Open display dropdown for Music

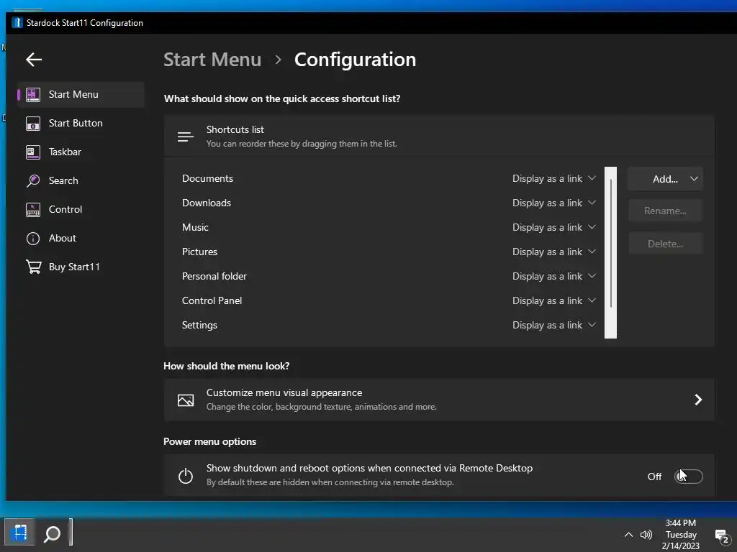[553, 227]
